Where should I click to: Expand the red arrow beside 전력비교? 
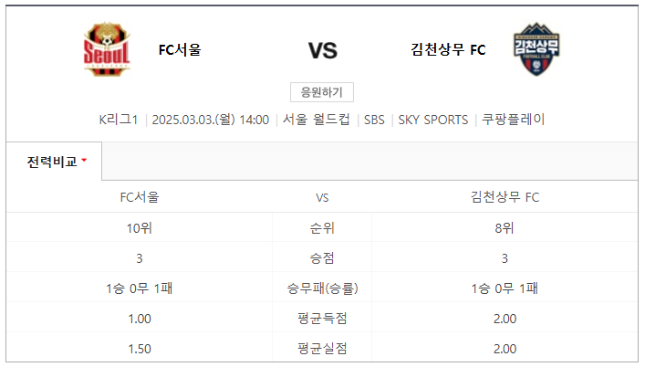[x=84, y=160]
